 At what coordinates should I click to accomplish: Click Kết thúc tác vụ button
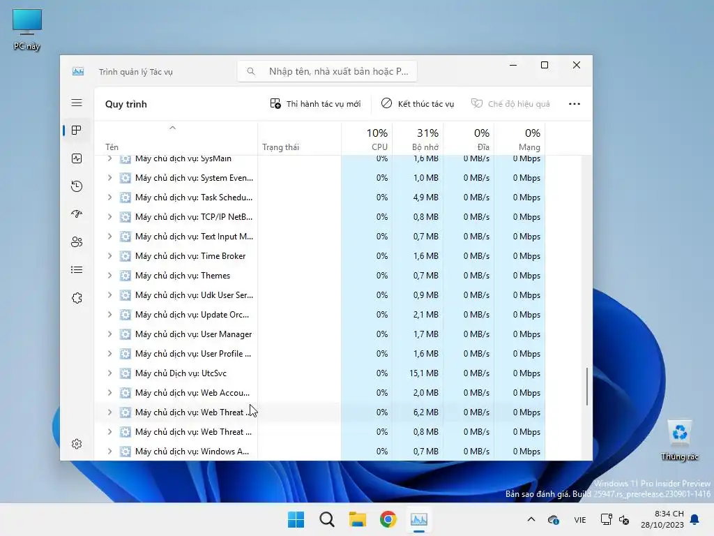click(x=417, y=104)
